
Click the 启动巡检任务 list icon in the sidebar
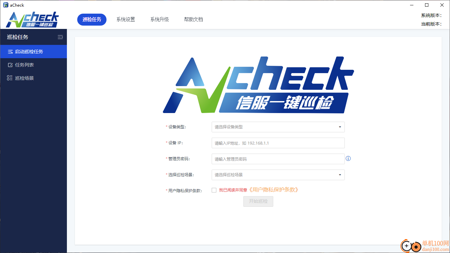point(10,52)
